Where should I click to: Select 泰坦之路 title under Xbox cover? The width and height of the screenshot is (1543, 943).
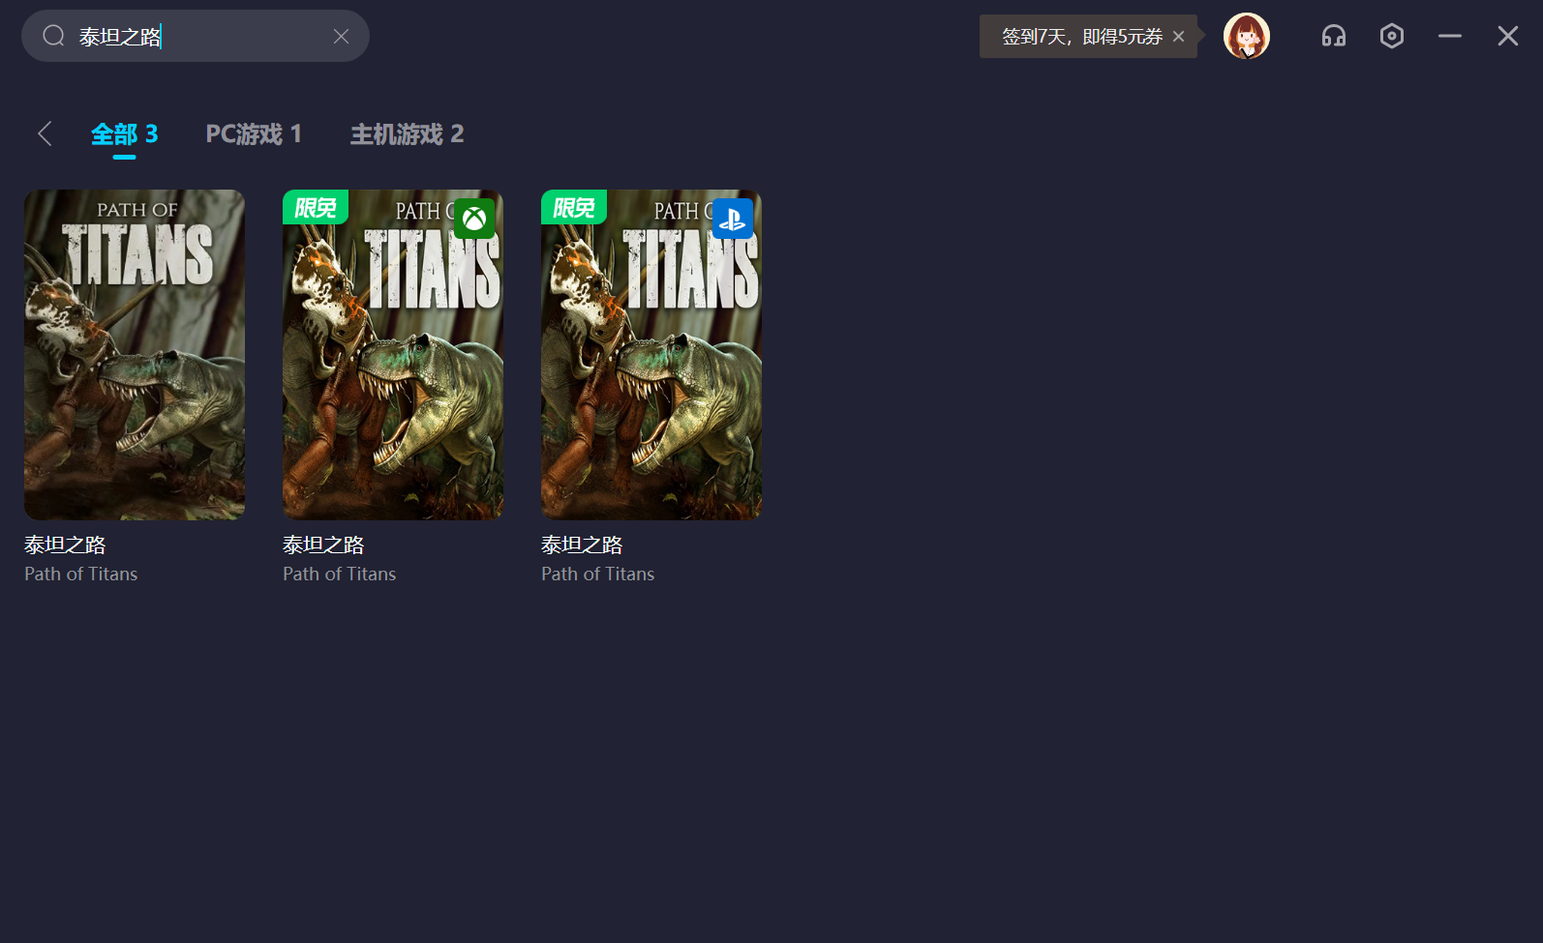pos(323,545)
